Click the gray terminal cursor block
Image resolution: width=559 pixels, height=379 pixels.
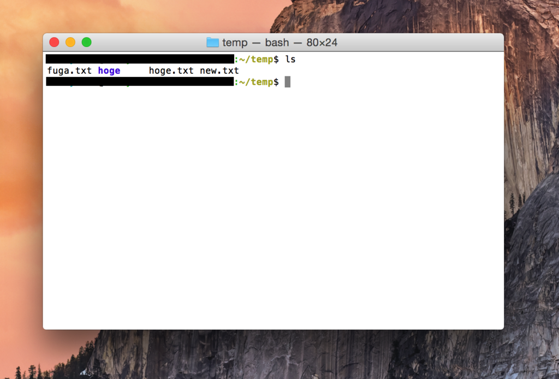pos(288,82)
